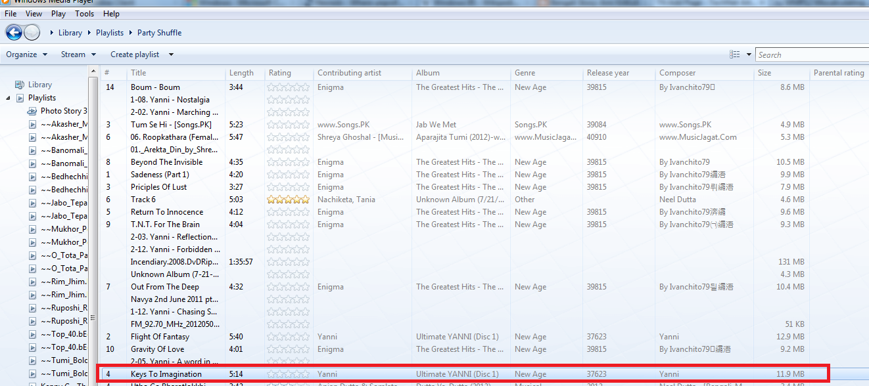Select the Incendiary.2008.DvDRip title
Image resolution: width=869 pixels, height=386 pixels.
[174, 262]
